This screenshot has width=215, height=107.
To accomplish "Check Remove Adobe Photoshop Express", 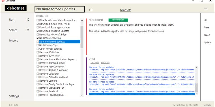I will (x=38, y=59).
